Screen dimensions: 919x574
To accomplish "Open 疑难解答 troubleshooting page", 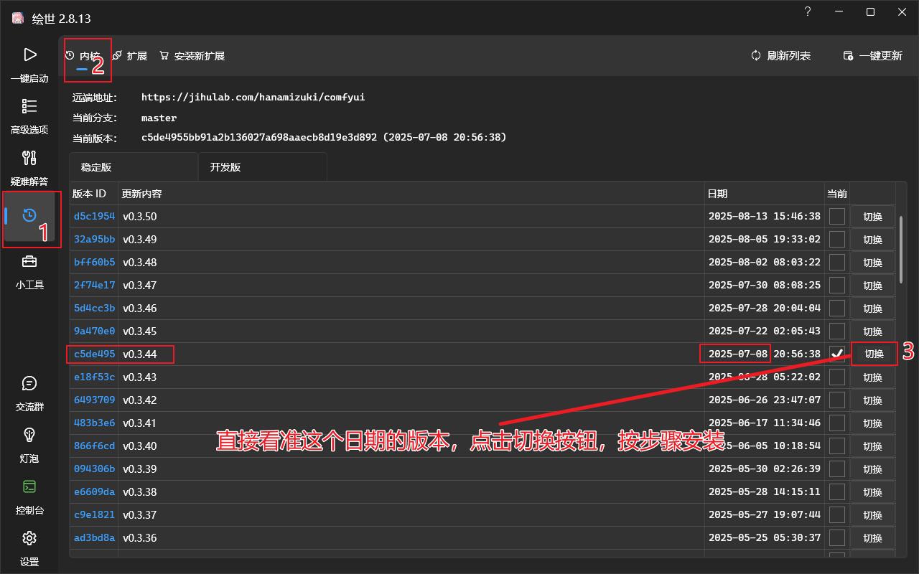I will (29, 168).
